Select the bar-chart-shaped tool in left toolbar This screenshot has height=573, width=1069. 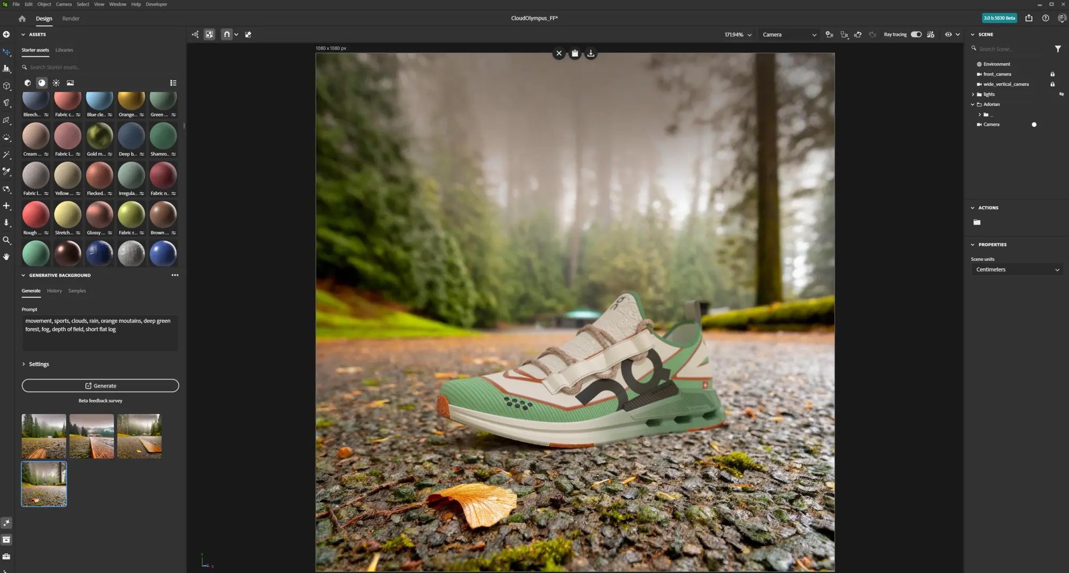(x=6, y=68)
